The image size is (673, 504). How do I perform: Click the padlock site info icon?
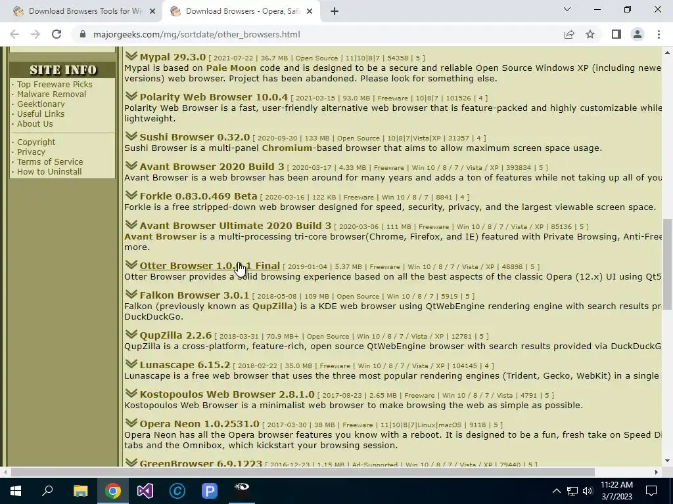pos(83,34)
